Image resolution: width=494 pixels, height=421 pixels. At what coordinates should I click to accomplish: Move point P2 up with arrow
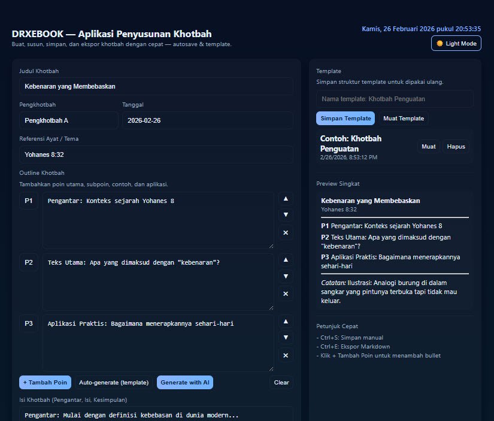286,260
